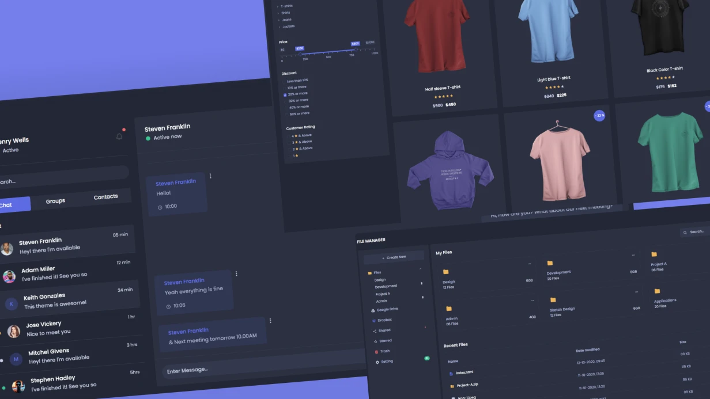Check the '30% or more' discount checkbox
Viewport: 710px width, 399px height.
tap(286, 102)
